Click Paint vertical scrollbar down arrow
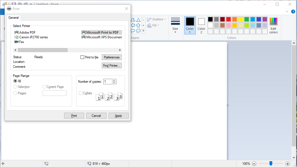 coord(294,158)
